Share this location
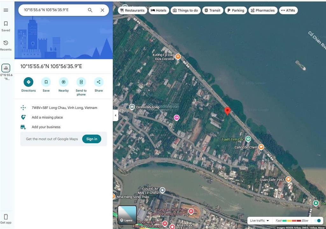 click(x=99, y=84)
